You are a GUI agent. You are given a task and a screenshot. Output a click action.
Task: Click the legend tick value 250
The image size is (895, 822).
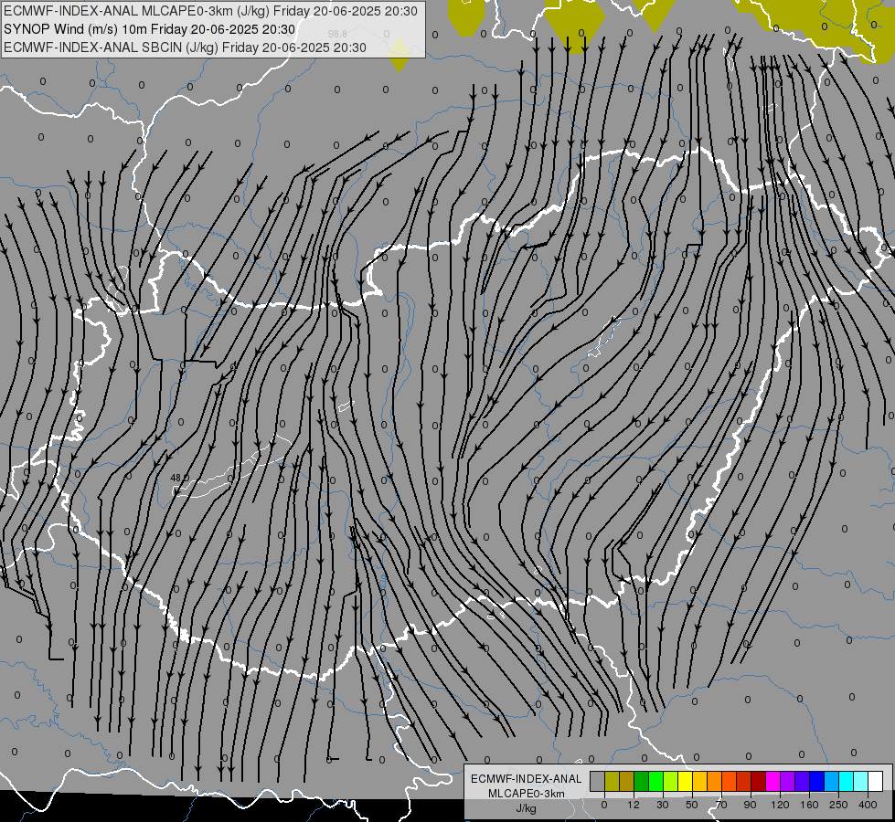(838, 805)
